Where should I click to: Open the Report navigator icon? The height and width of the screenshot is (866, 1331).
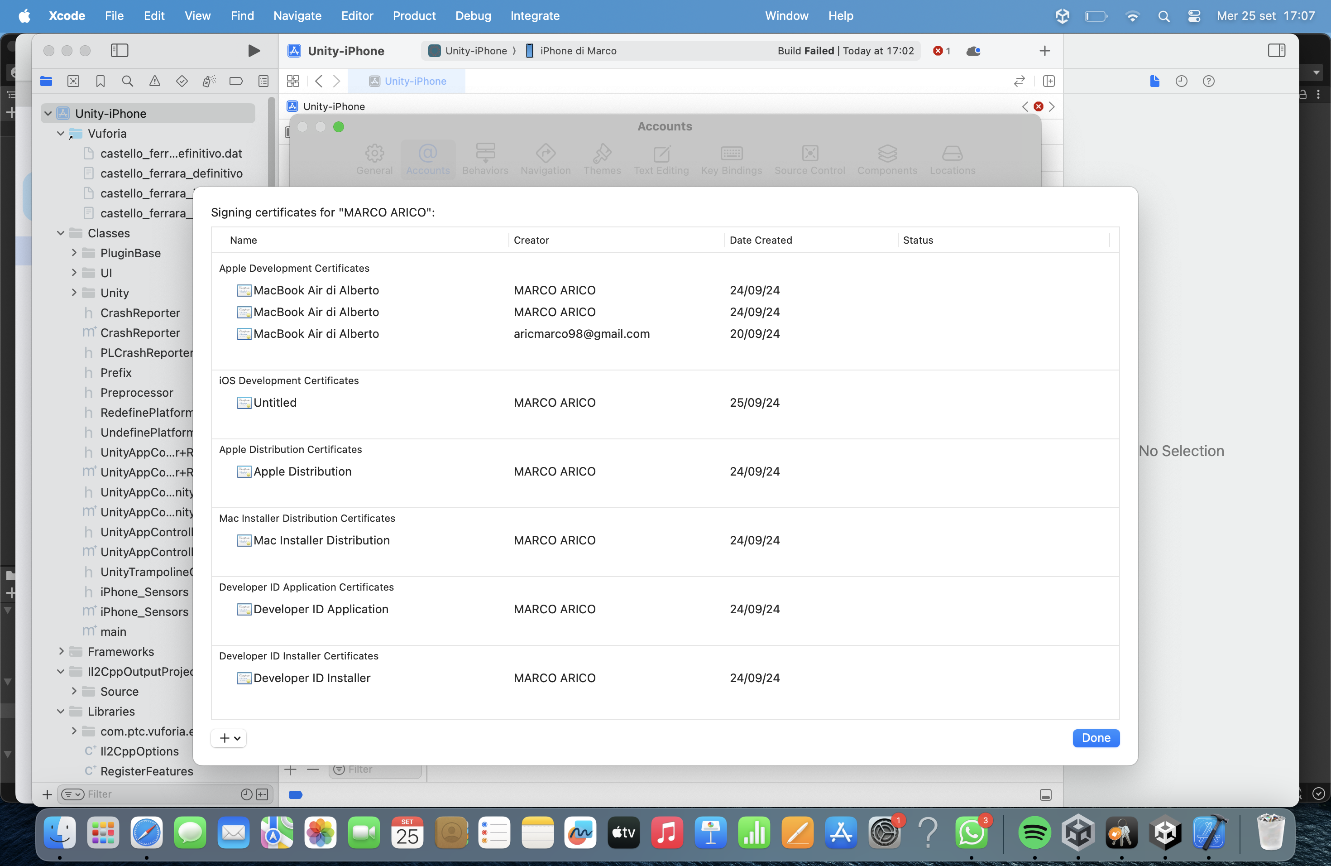(x=263, y=81)
